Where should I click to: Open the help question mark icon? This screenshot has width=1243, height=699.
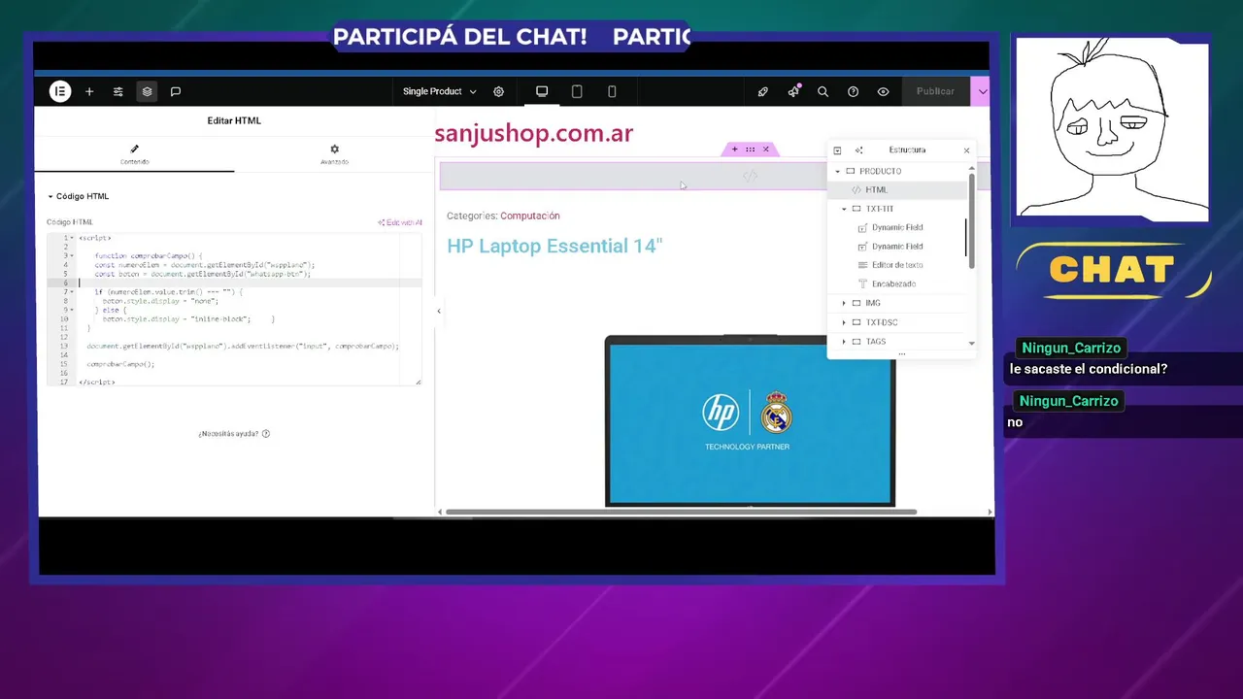point(853,91)
